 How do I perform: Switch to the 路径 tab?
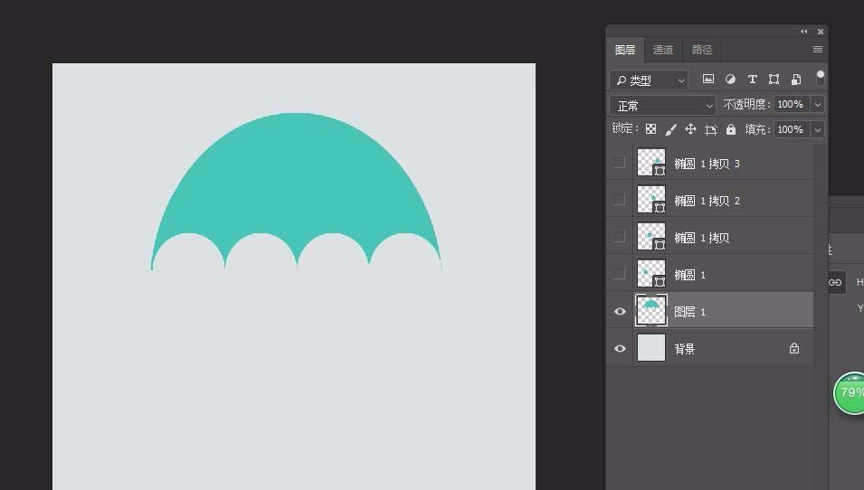coord(702,50)
